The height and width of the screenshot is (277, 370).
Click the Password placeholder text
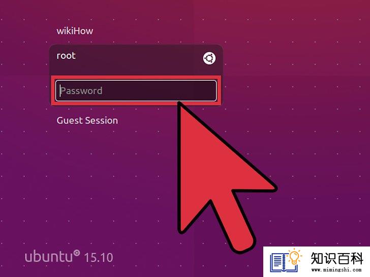click(x=81, y=90)
